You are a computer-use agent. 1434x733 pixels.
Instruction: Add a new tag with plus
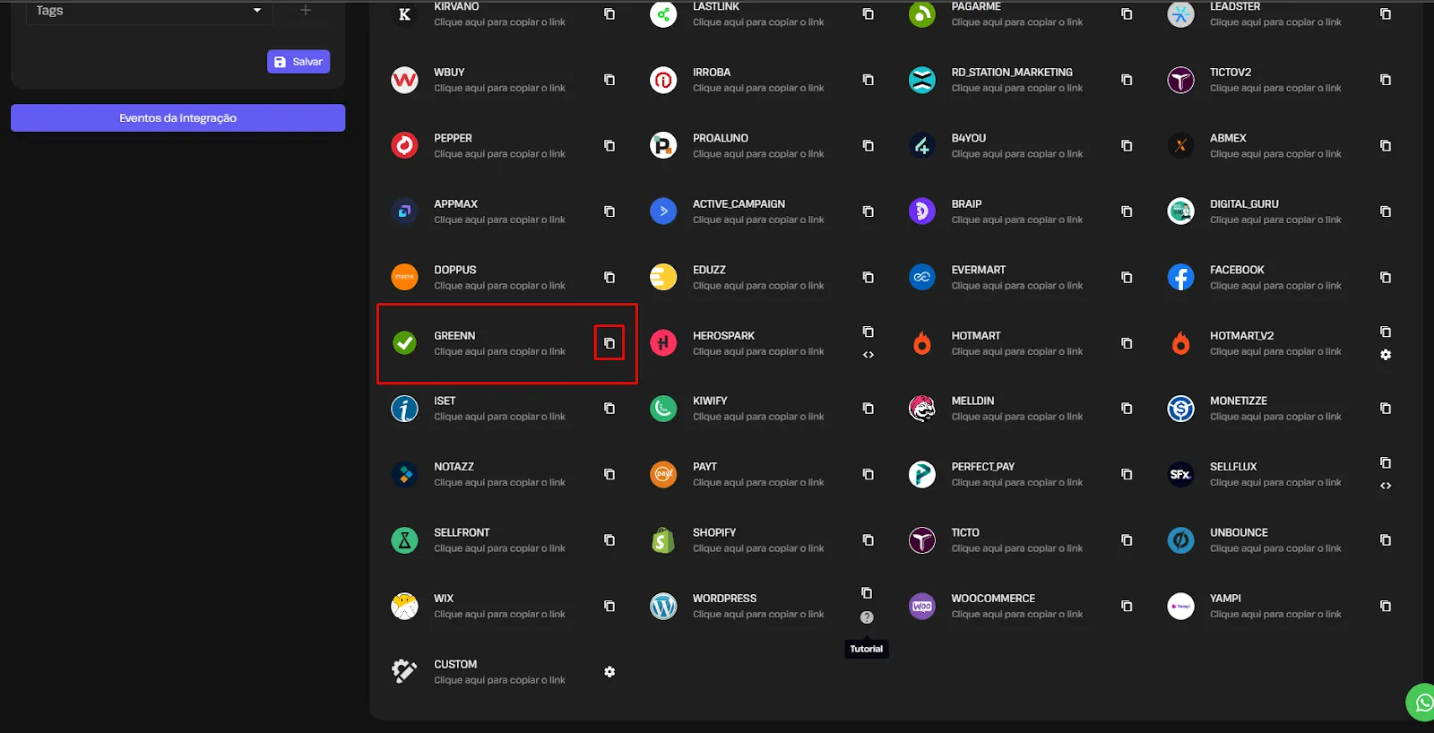pos(306,11)
